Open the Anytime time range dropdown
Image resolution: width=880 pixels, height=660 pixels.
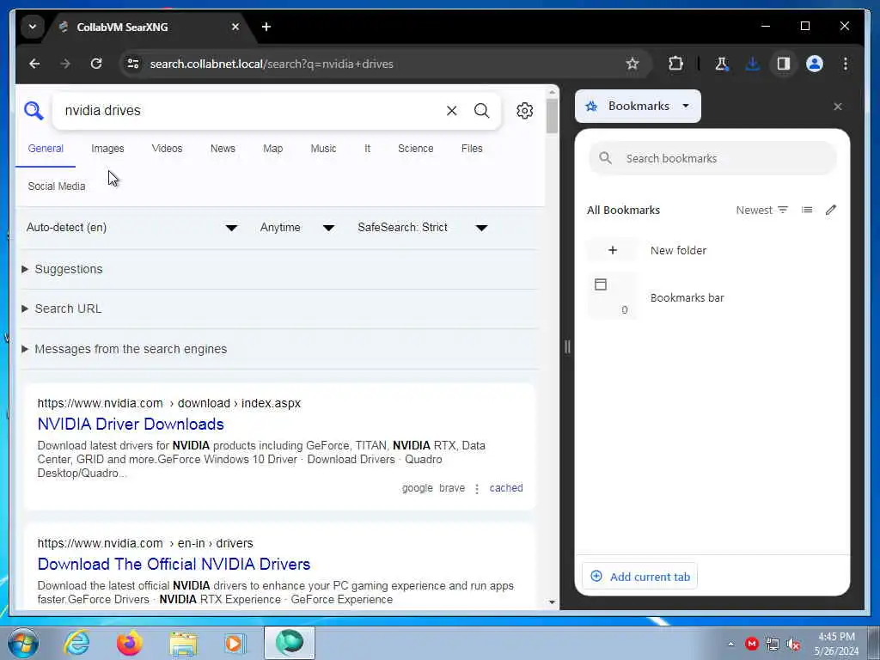click(x=297, y=227)
